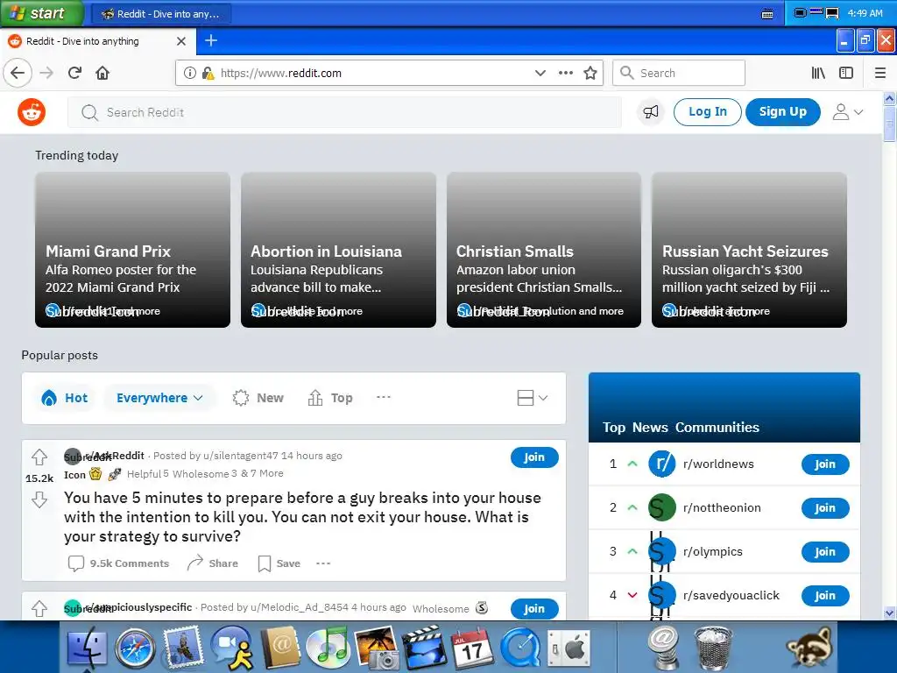Click the padlock warning icon in URL bar
The width and height of the screenshot is (897, 673).
point(208,74)
